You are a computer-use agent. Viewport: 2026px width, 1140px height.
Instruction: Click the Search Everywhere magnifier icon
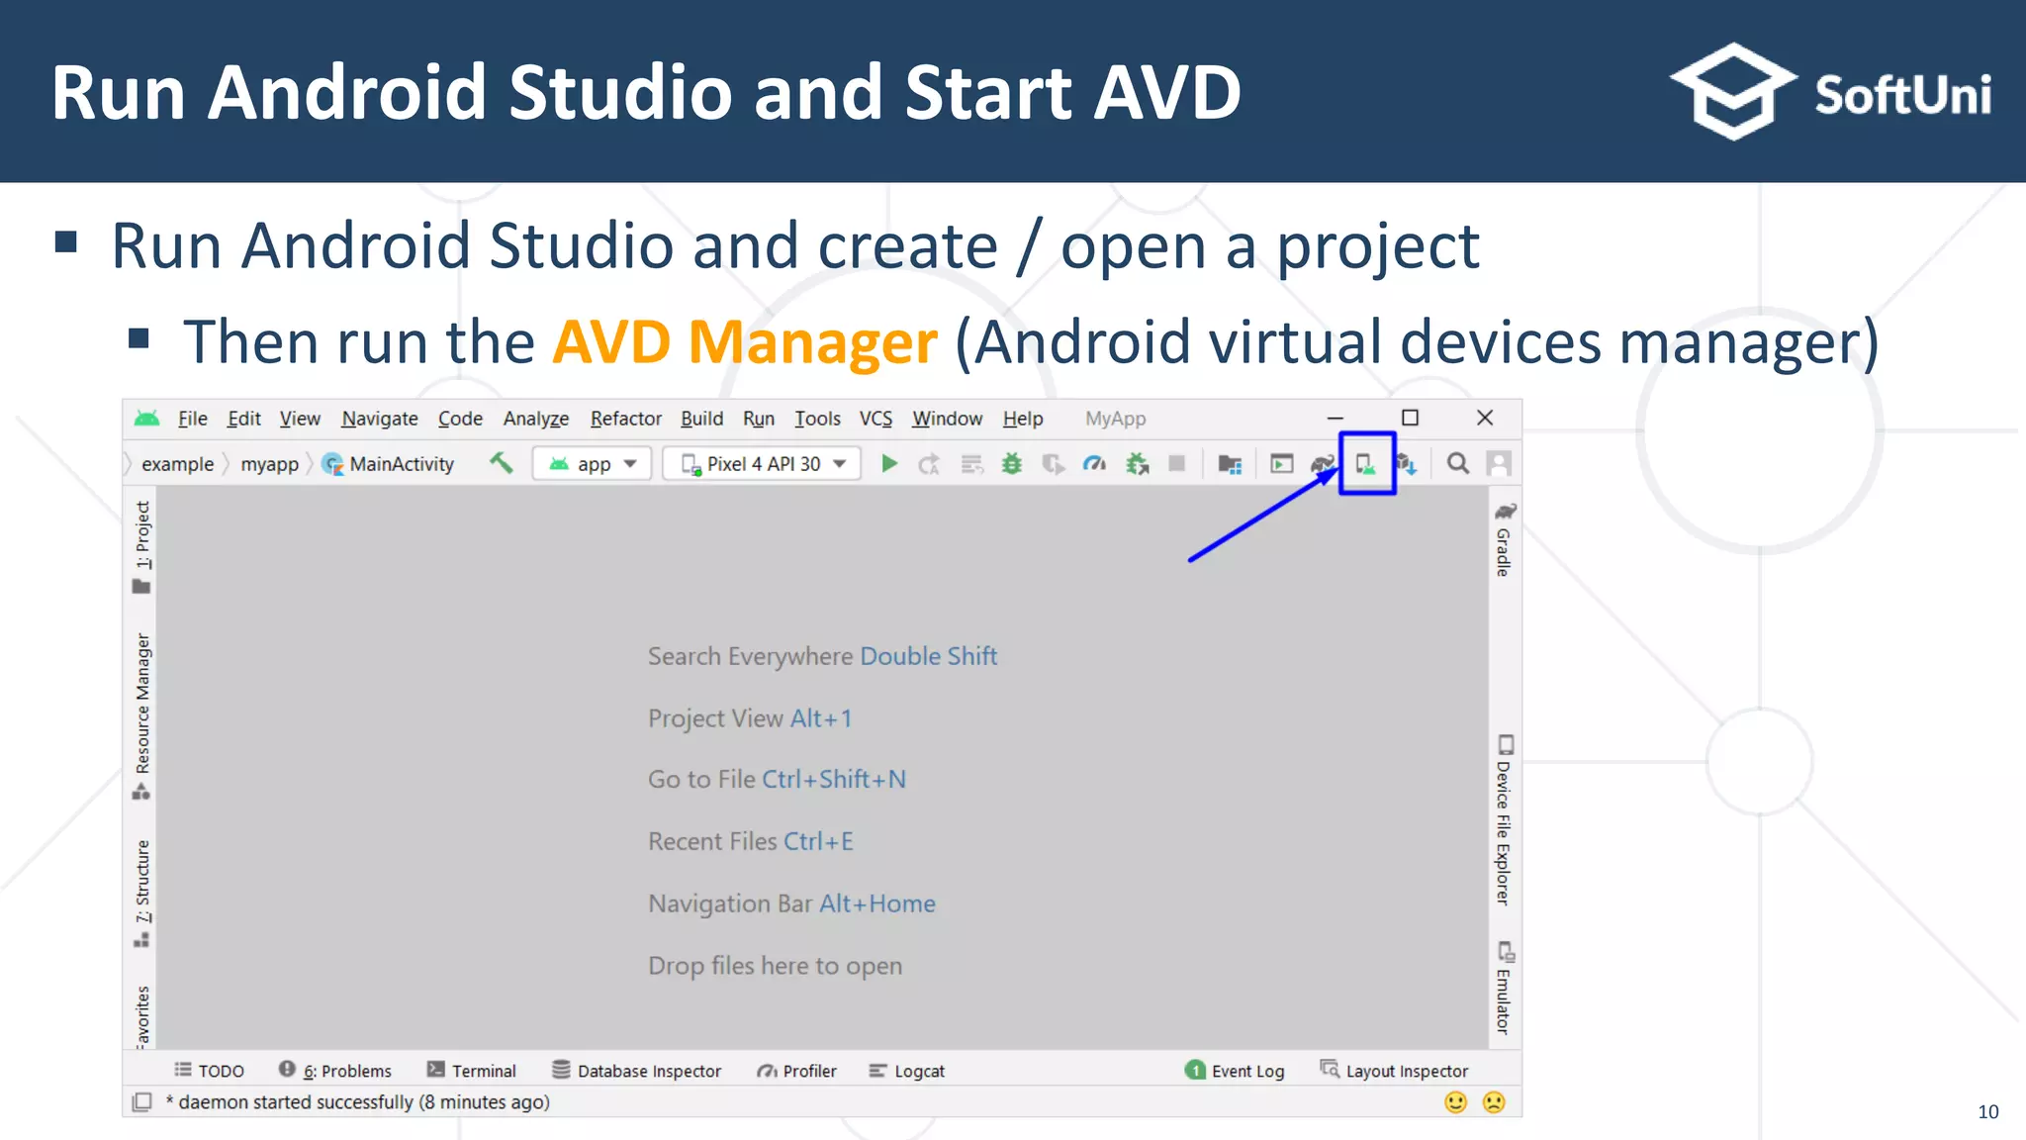(1457, 463)
